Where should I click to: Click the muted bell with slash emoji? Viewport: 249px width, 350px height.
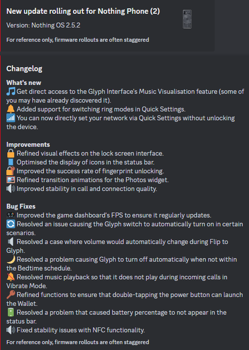tap(11, 277)
